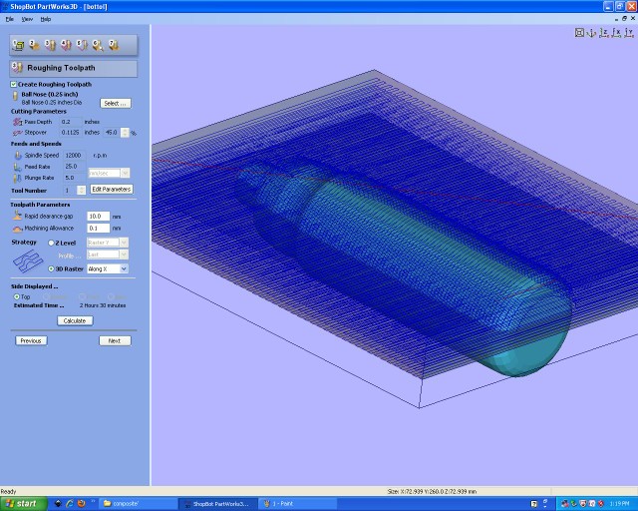Switch to isometric 3D view icon
Screen dimensions: 638x511
point(591,33)
